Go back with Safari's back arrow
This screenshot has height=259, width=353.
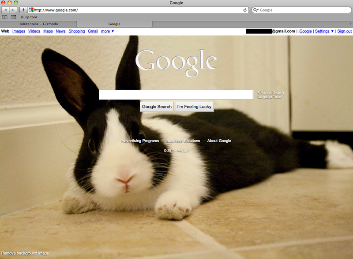point(5,10)
